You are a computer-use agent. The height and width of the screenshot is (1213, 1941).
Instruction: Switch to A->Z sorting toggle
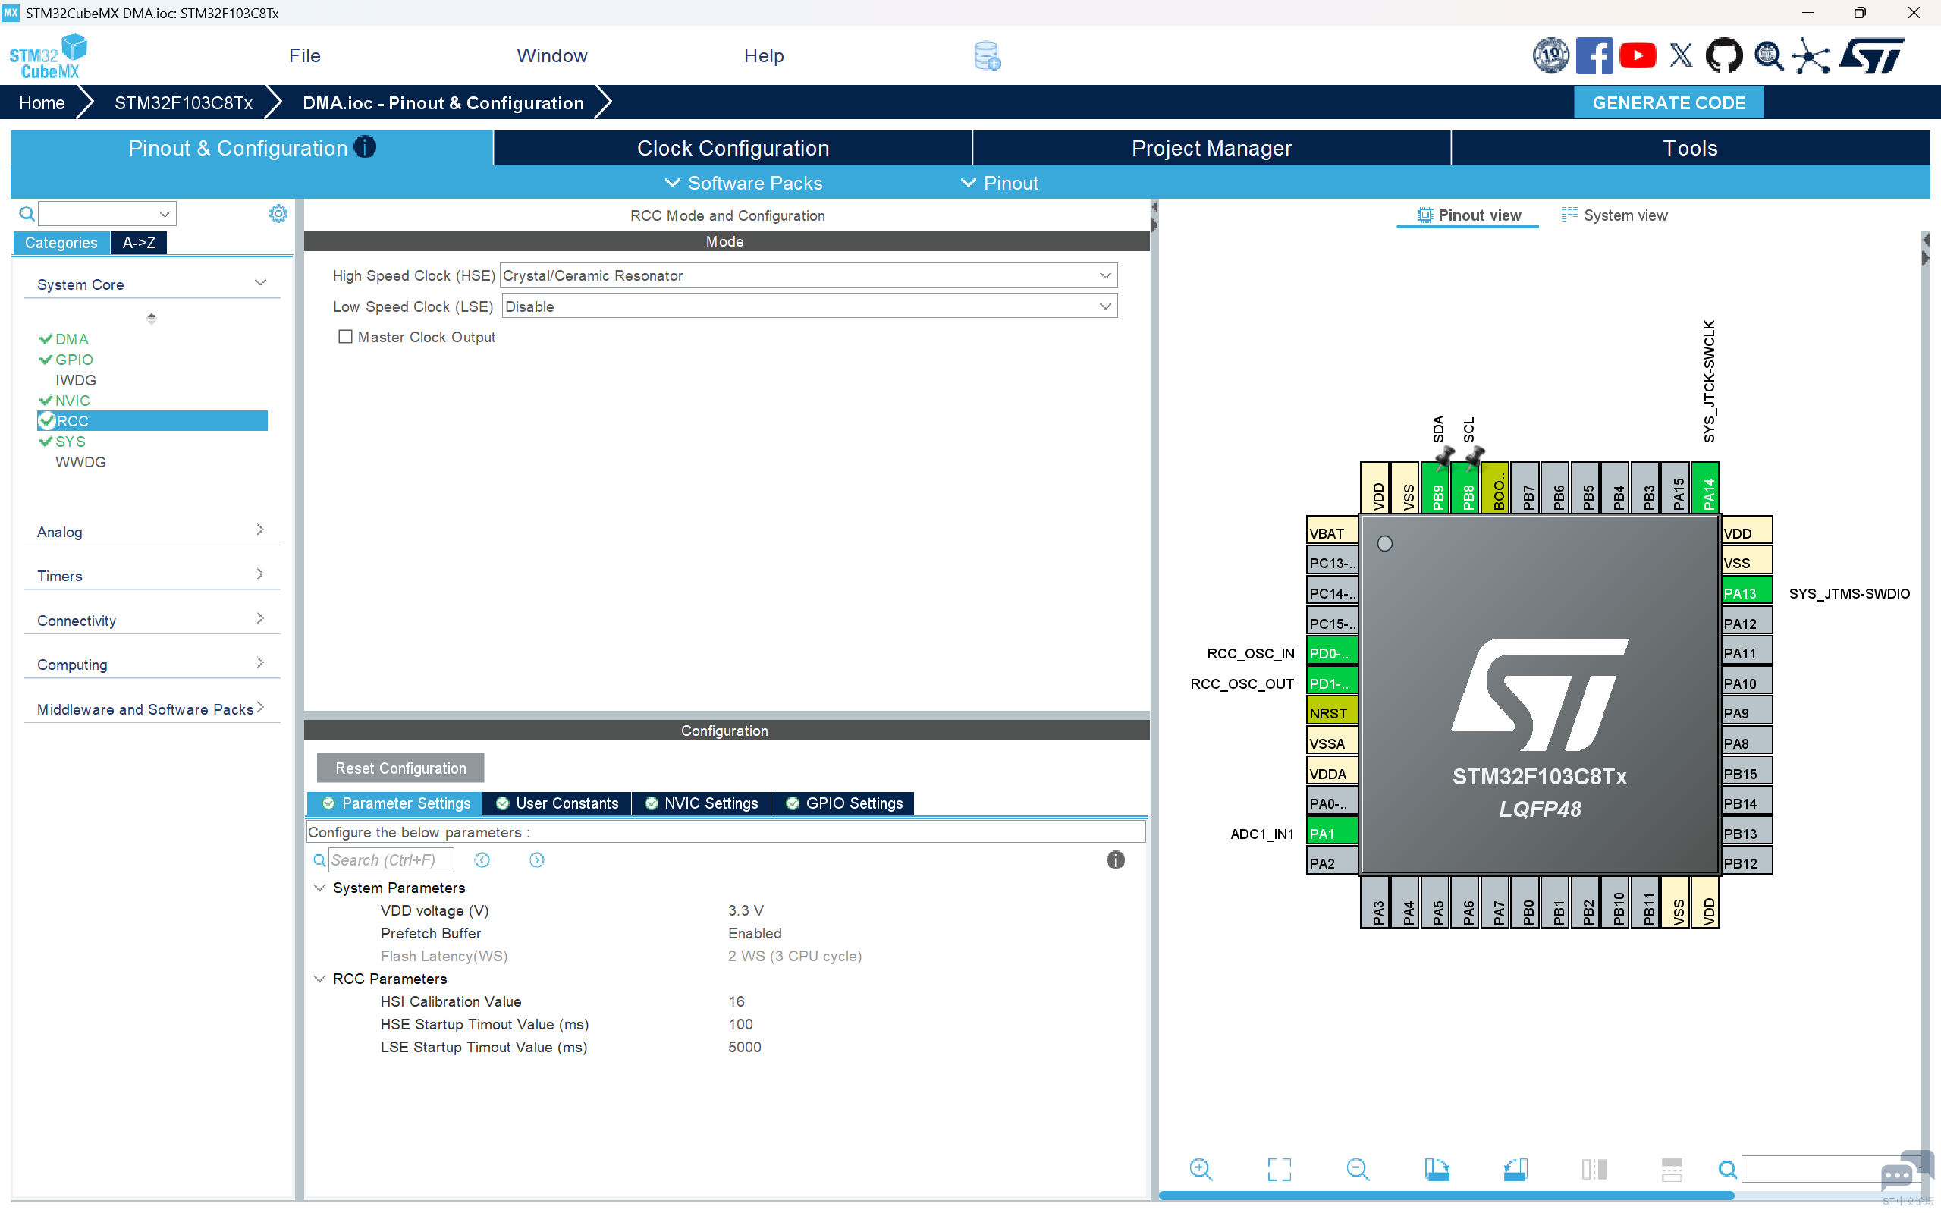(139, 242)
